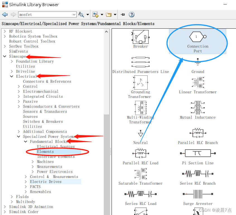The image size is (236, 215).
Task: Expand the Foundation Library node
Action: point(12,61)
